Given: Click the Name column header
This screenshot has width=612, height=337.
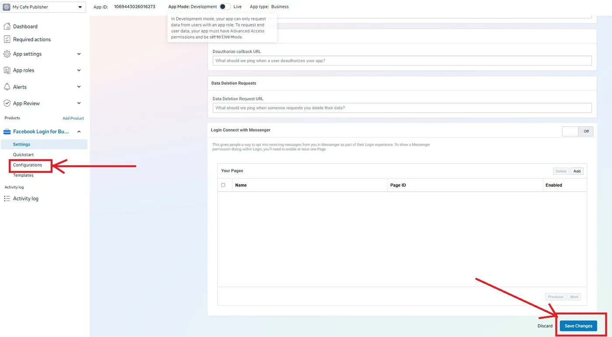Looking at the screenshot, I should click(x=241, y=185).
